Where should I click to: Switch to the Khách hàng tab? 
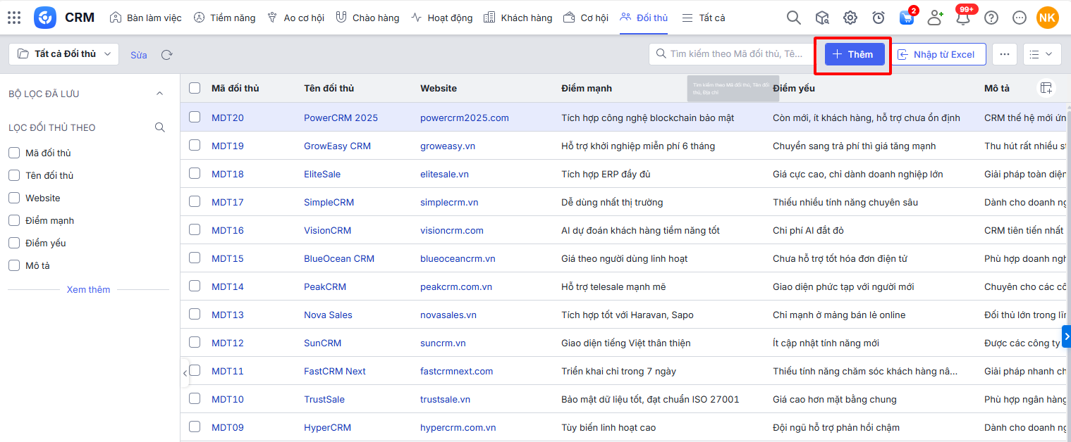[x=518, y=18]
